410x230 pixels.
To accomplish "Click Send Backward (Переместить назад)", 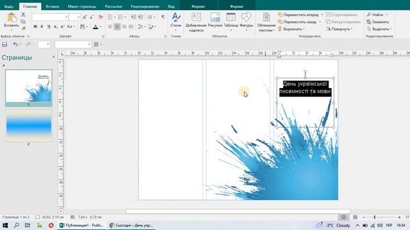I will 297,22.
